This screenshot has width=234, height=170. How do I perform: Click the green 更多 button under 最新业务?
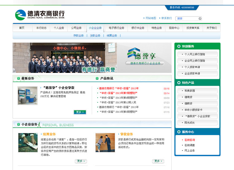pos(80,112)
